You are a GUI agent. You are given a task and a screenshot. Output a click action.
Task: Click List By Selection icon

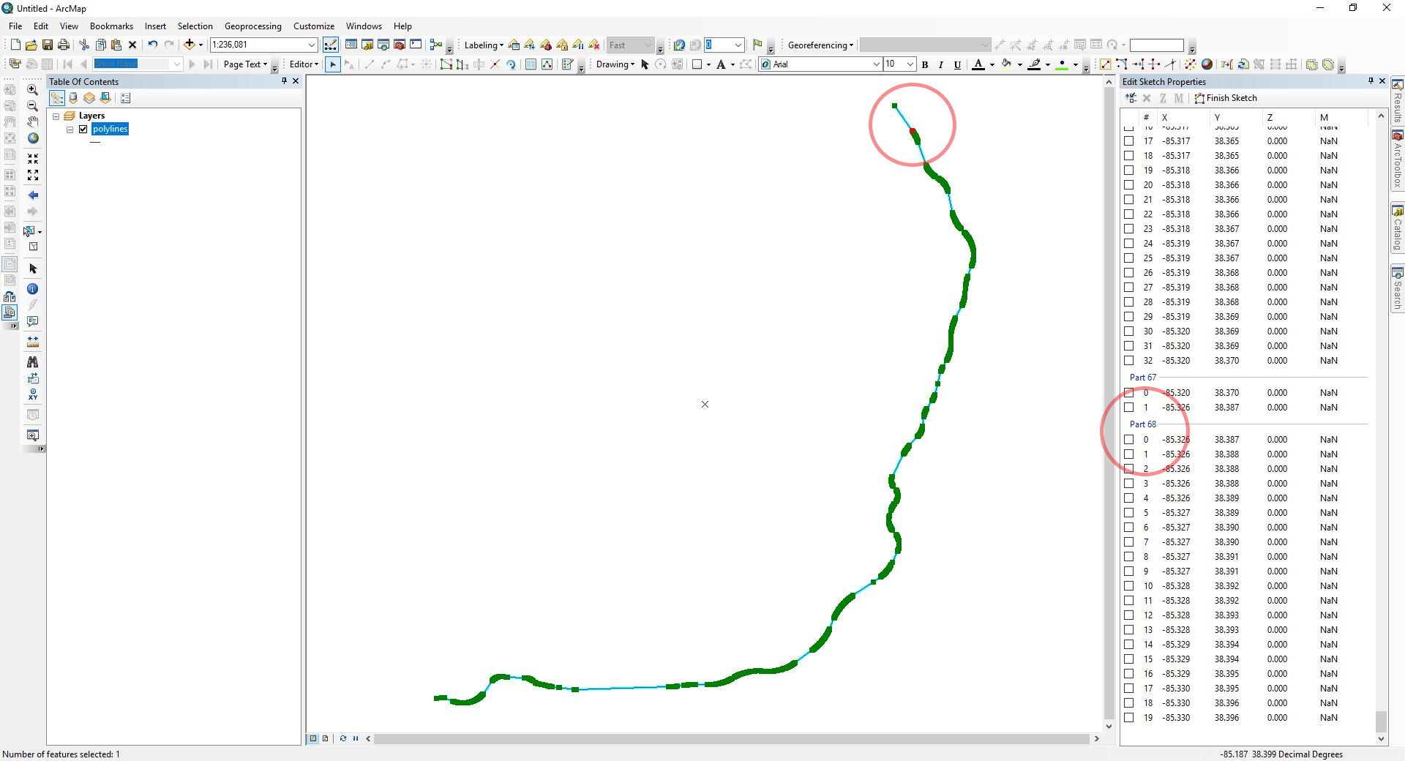[x=105, y=98]
